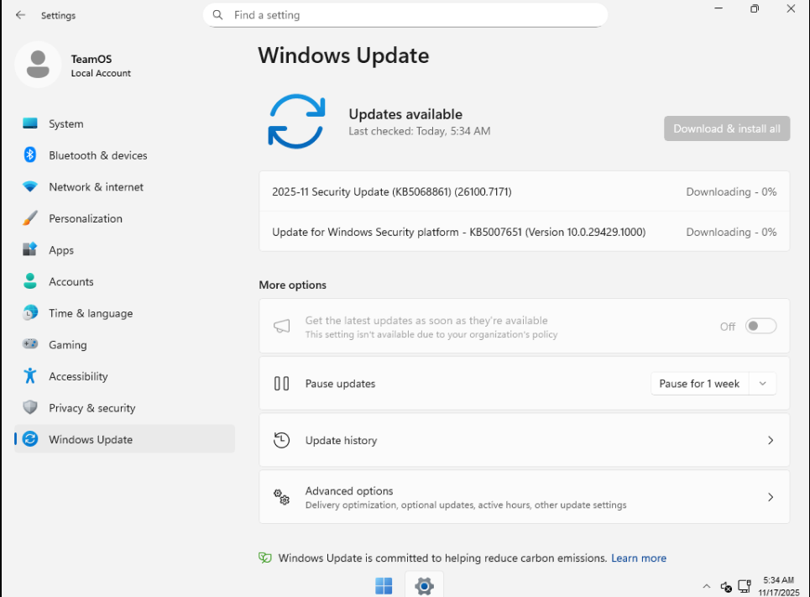The width and height of the screenshot is (810, 597).
Task: Click the large update sync arrows icon
Action: point(296,122)
